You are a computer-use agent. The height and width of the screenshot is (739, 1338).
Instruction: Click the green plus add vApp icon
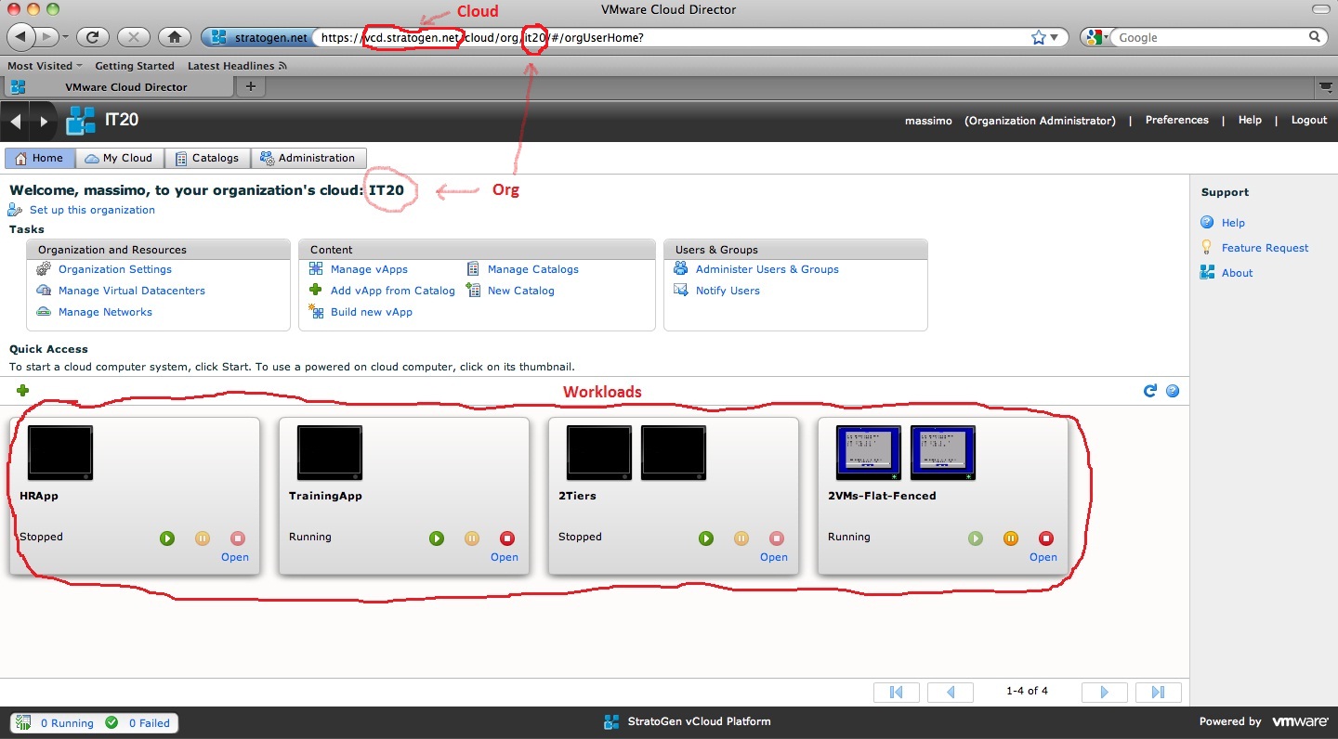22,391
